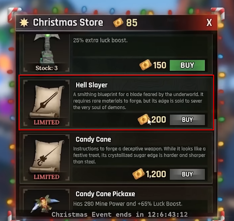Click the 85 ticket balance counter
Screen dimensions: 234x221
[x=132, y=23]
